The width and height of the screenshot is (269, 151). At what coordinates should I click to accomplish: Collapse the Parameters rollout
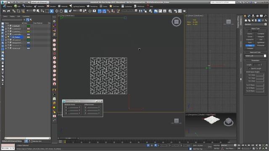pyautogui.click(x=255, y=60)
